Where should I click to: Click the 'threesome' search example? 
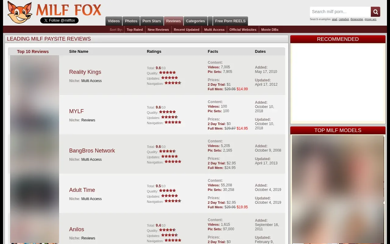(x=356, y=19)
